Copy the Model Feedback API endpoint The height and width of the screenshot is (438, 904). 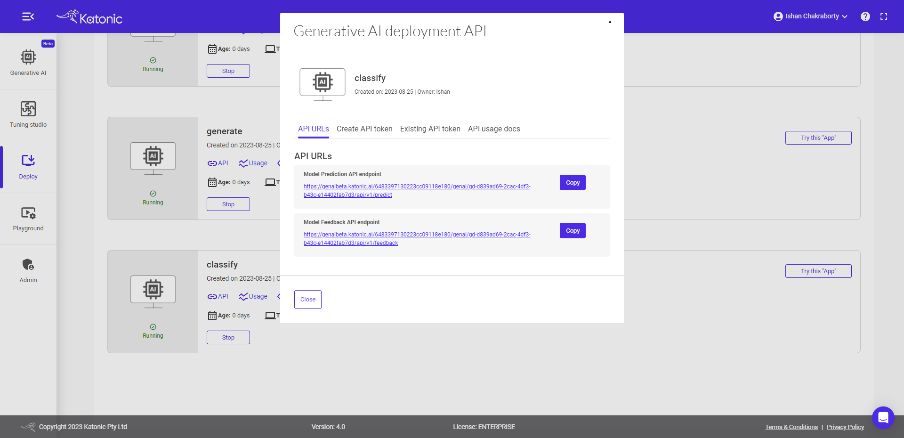coord(573,231)
